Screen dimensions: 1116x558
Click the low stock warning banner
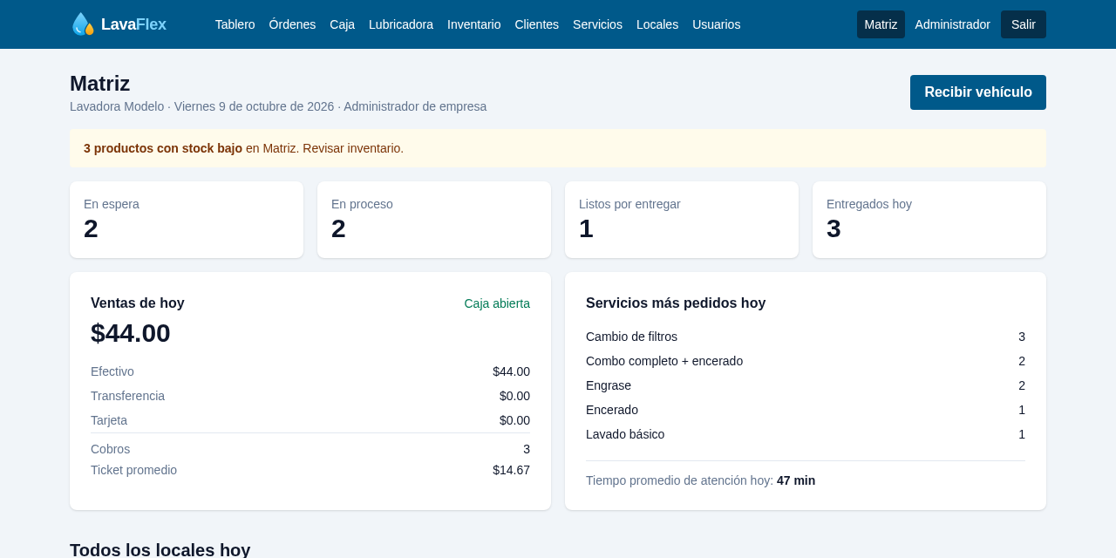point(558,148)
